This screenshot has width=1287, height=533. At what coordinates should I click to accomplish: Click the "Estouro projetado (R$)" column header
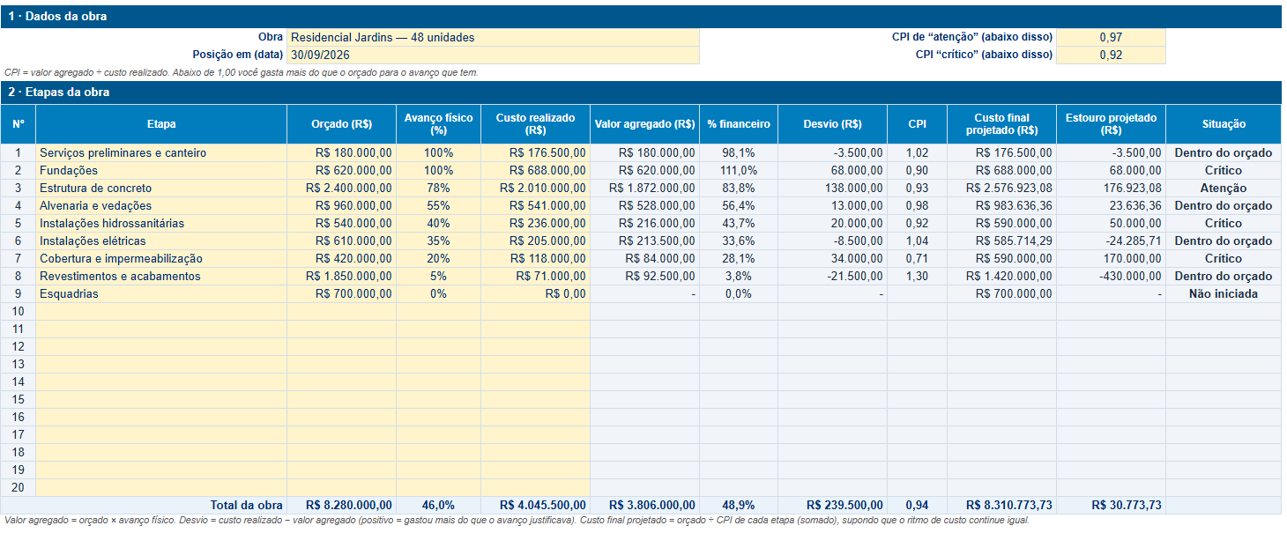pos(1111,124)
